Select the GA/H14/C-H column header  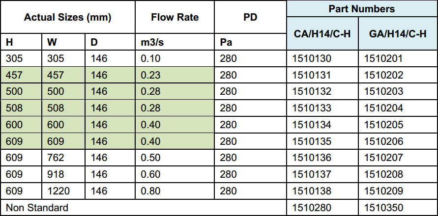(x=398, y=34)
